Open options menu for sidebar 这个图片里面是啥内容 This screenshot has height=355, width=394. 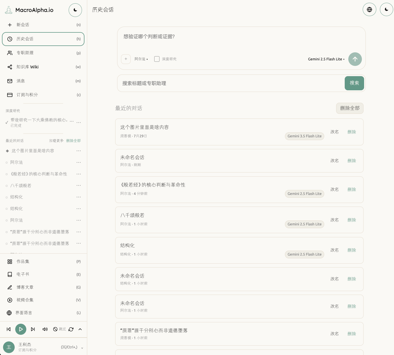79,151
